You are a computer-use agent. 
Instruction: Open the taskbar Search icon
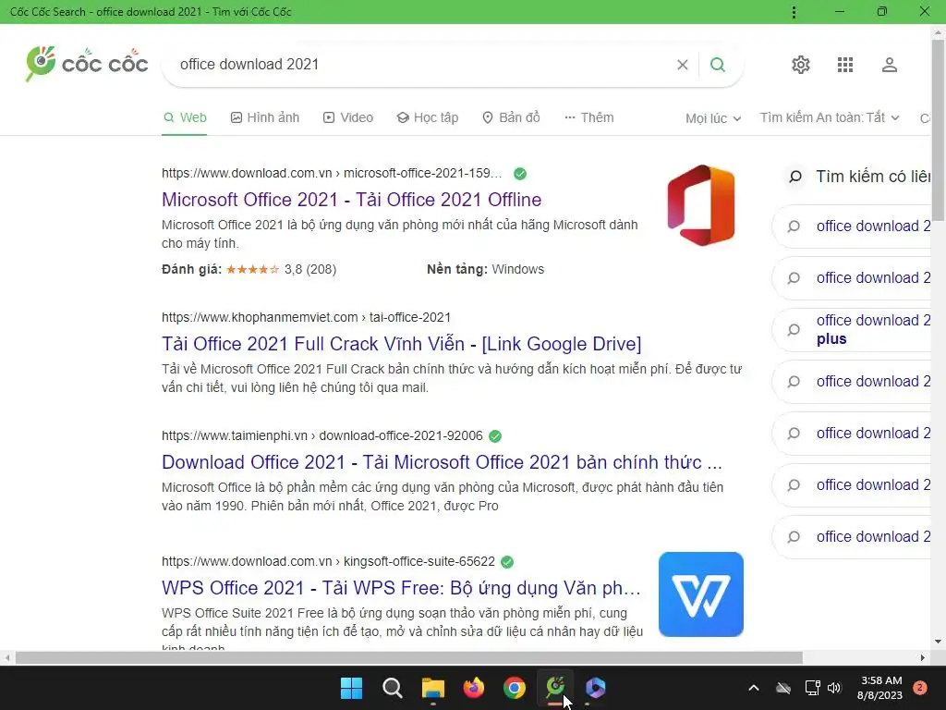pos(392,688)
